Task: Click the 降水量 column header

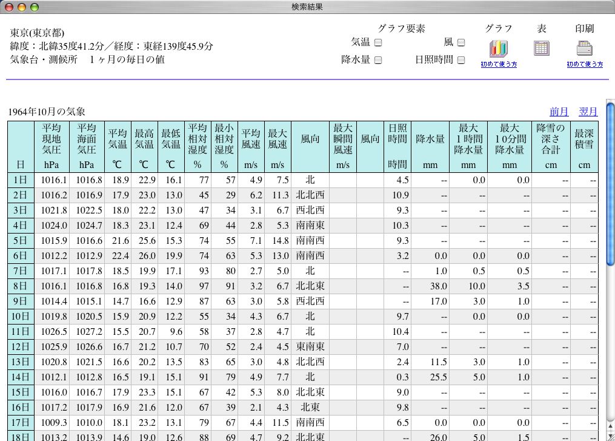Action: click(x=430, y=147)
